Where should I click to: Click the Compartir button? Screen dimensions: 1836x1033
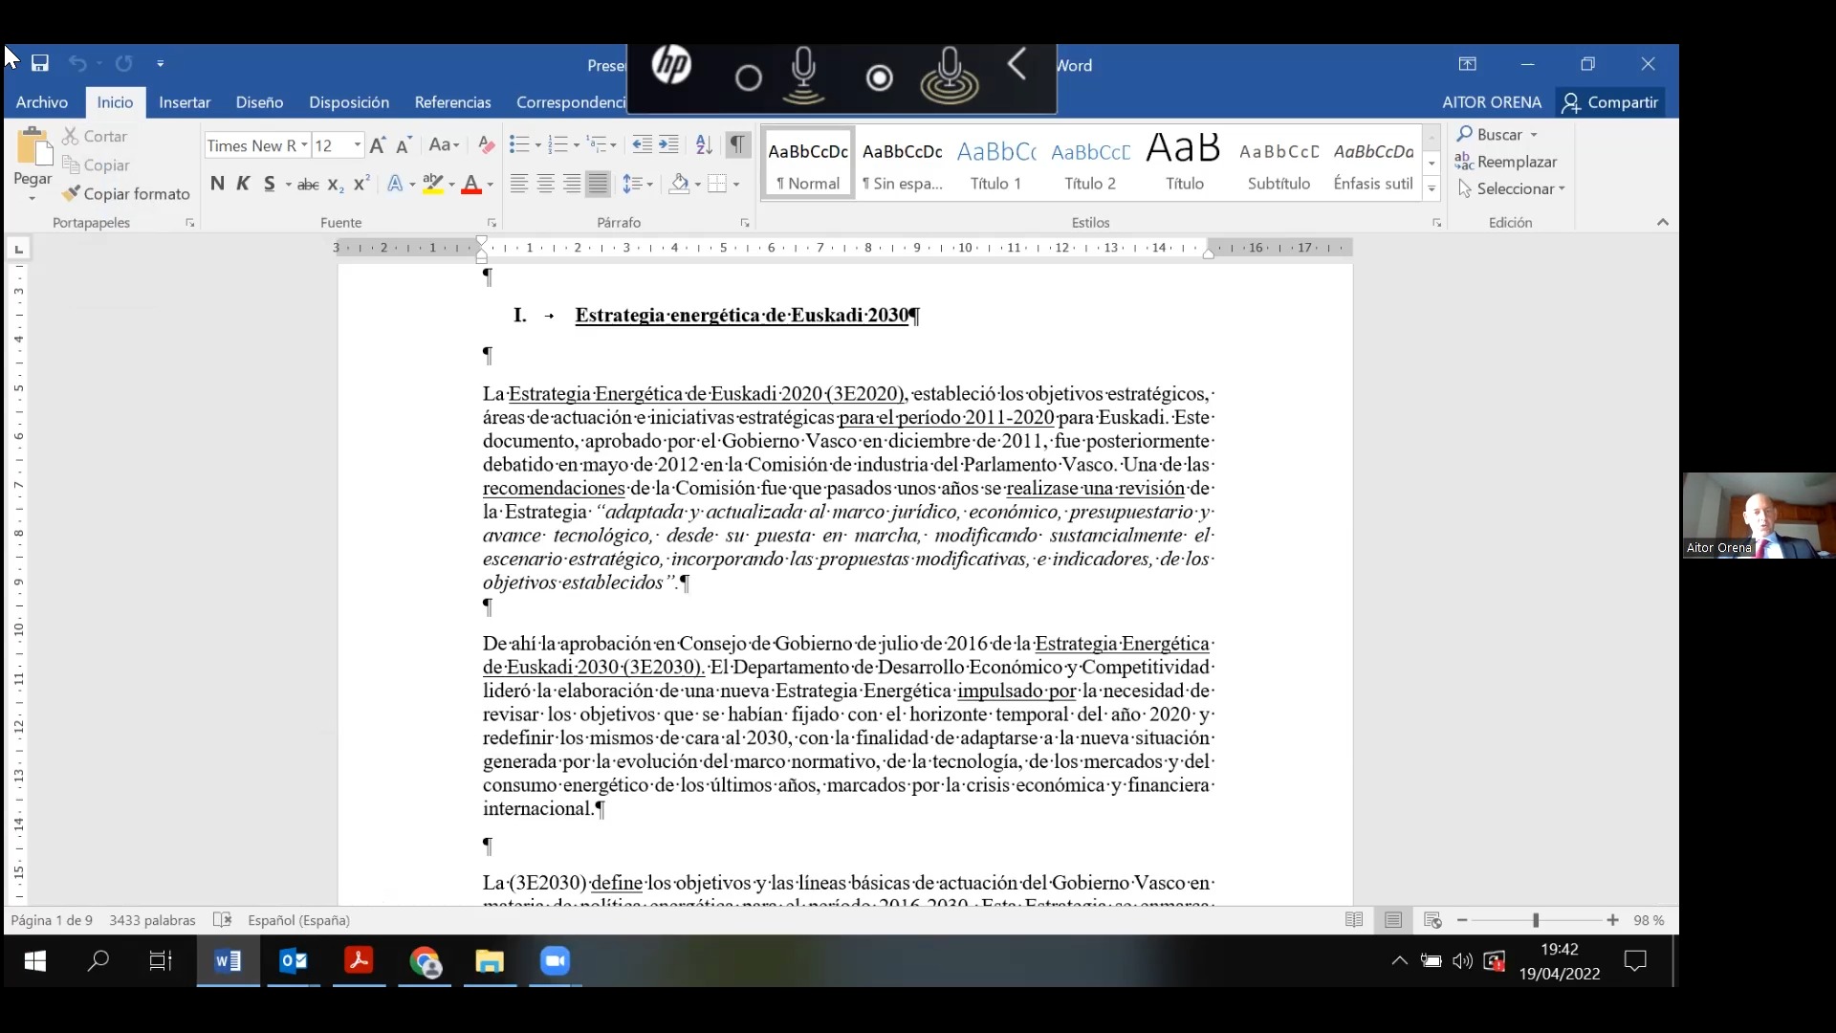point(1611,102)
